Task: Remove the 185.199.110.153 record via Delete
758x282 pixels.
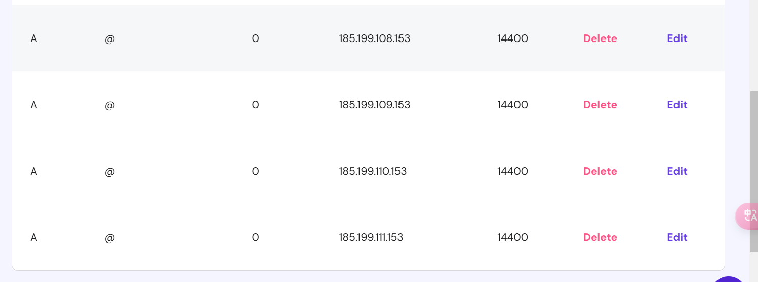Action: (x=600, y=171)
